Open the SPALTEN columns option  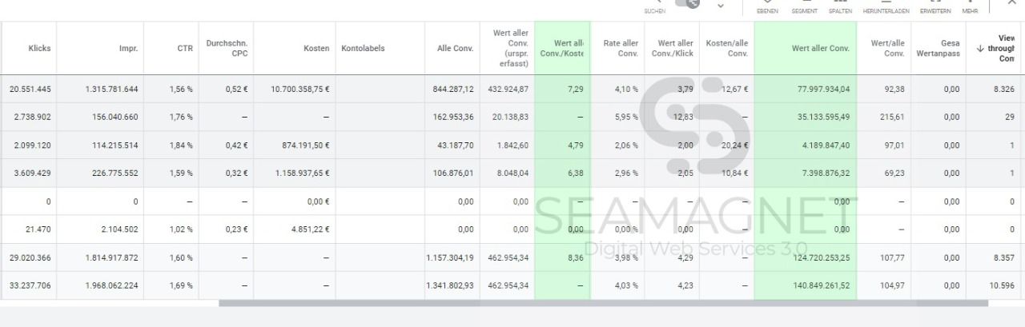pos(840,6)
